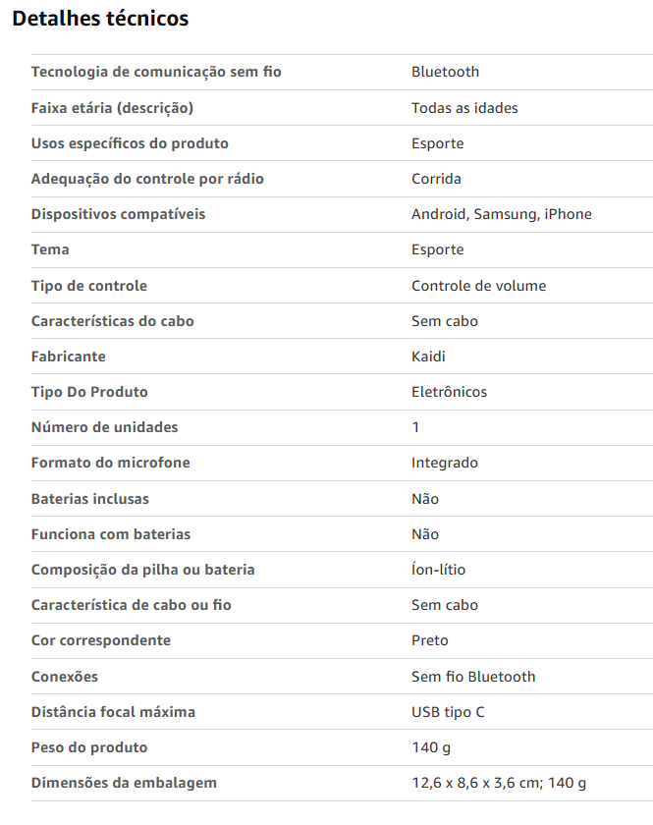Click the "Usos específicos do produto" label
This screenshot has width=653, height=825.
coord(130,143)
